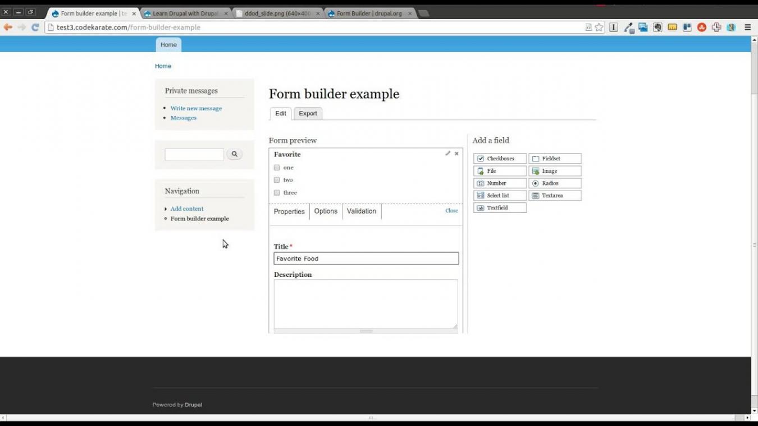This screenshot has height=426, width=758.
Task: Add a Number field to the form
Action: click(x=500, y=183)
